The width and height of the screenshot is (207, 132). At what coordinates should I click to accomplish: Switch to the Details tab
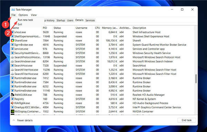79,20
